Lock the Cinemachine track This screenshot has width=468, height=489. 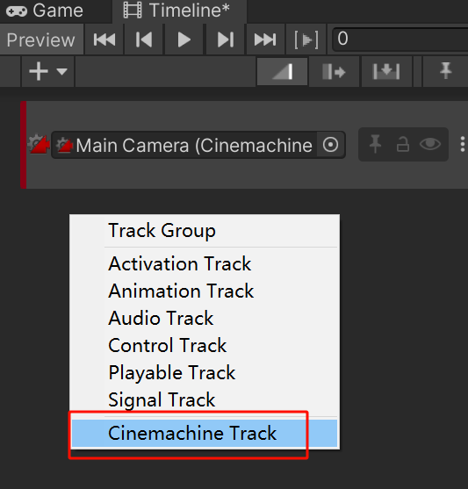tap(402, 144)
